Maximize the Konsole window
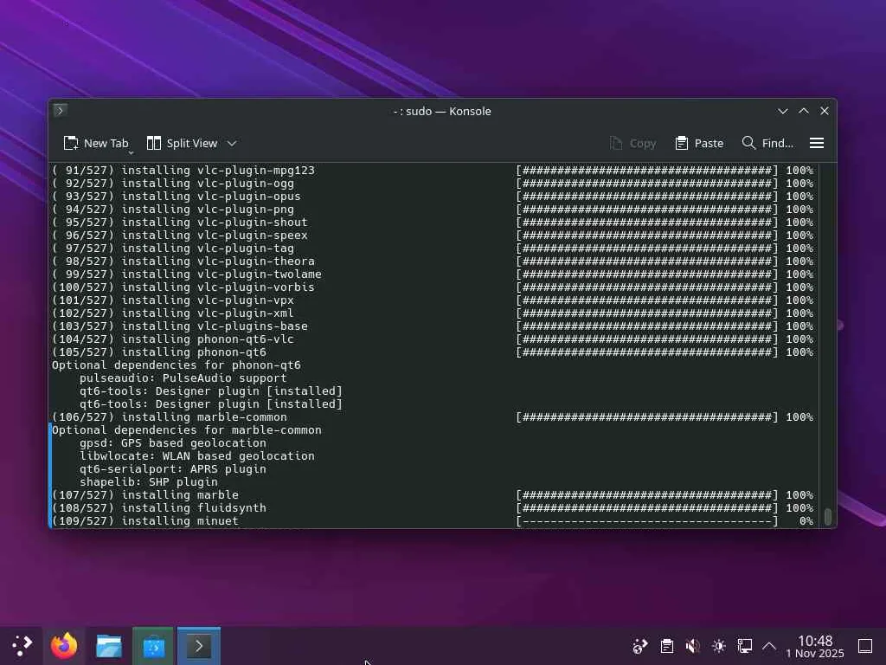 point(804,111)
